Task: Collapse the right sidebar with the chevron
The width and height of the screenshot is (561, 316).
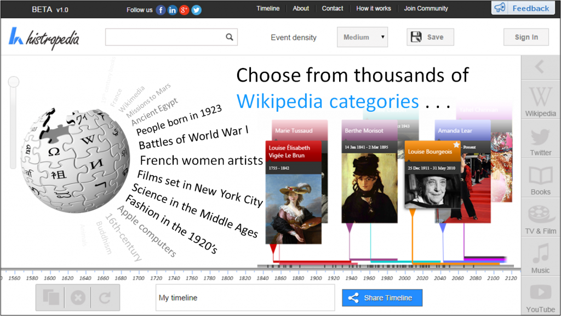Action: [x=540, y=67]
